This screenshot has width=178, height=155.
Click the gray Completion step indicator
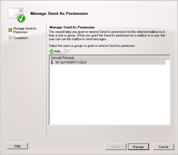[x=10, y=38]
